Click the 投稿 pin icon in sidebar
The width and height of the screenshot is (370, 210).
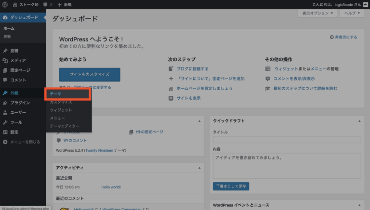[5, 51]
